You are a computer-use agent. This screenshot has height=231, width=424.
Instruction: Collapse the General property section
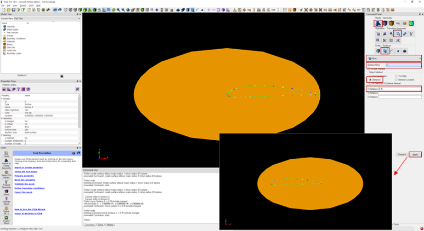(2, 99)
